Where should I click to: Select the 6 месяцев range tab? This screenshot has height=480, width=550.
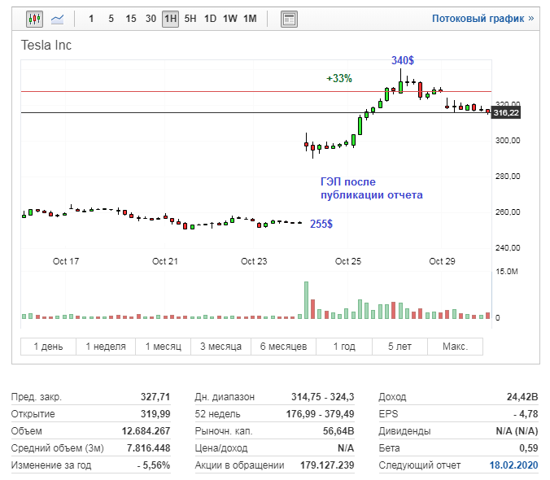tap(283, 347)
